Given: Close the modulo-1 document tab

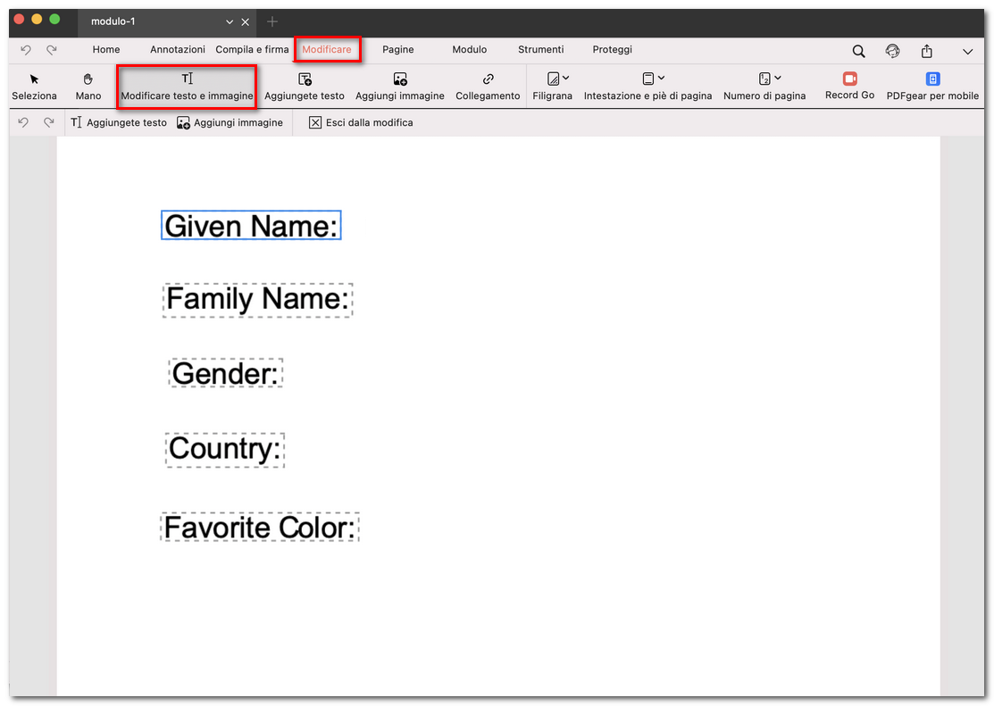Looking at the screenshot, I should click(246, 21).
